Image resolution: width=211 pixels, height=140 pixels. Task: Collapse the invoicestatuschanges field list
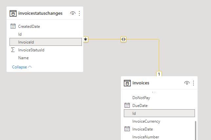click(x=22, y=67)
